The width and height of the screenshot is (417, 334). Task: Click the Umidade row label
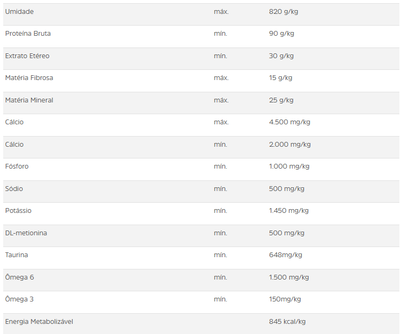tap(19, 12)
